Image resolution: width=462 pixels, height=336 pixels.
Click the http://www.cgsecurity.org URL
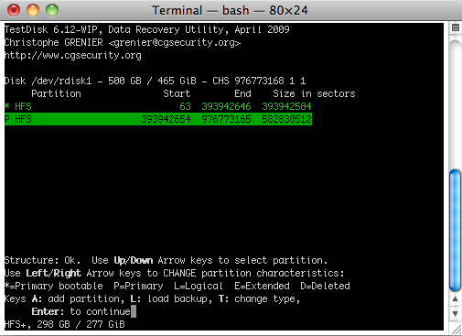(x=73, y=55)
